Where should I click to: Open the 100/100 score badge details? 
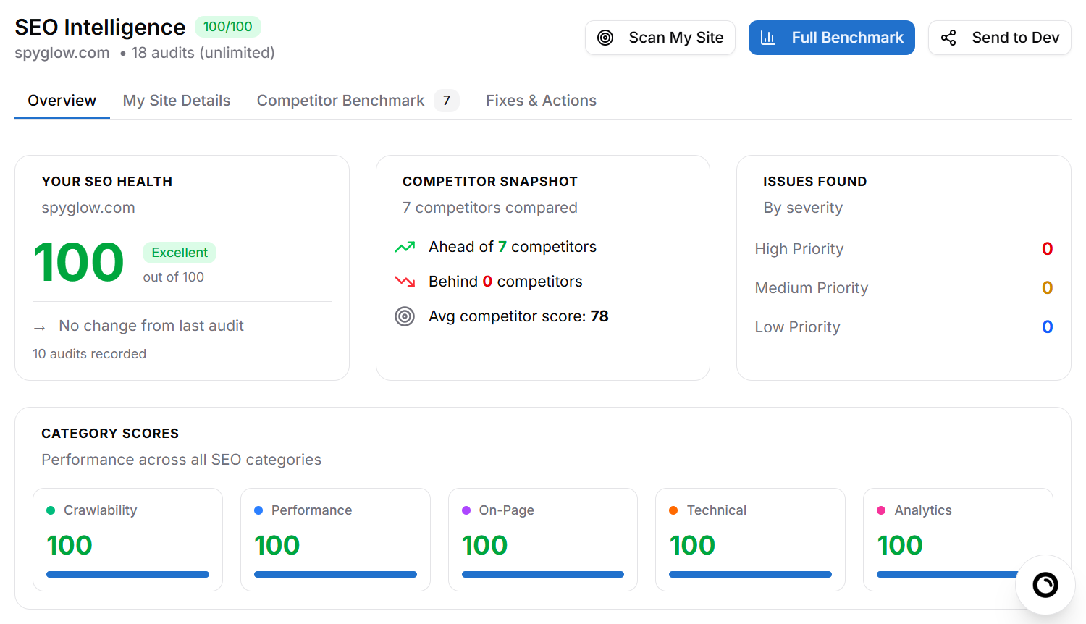point(228,27)
